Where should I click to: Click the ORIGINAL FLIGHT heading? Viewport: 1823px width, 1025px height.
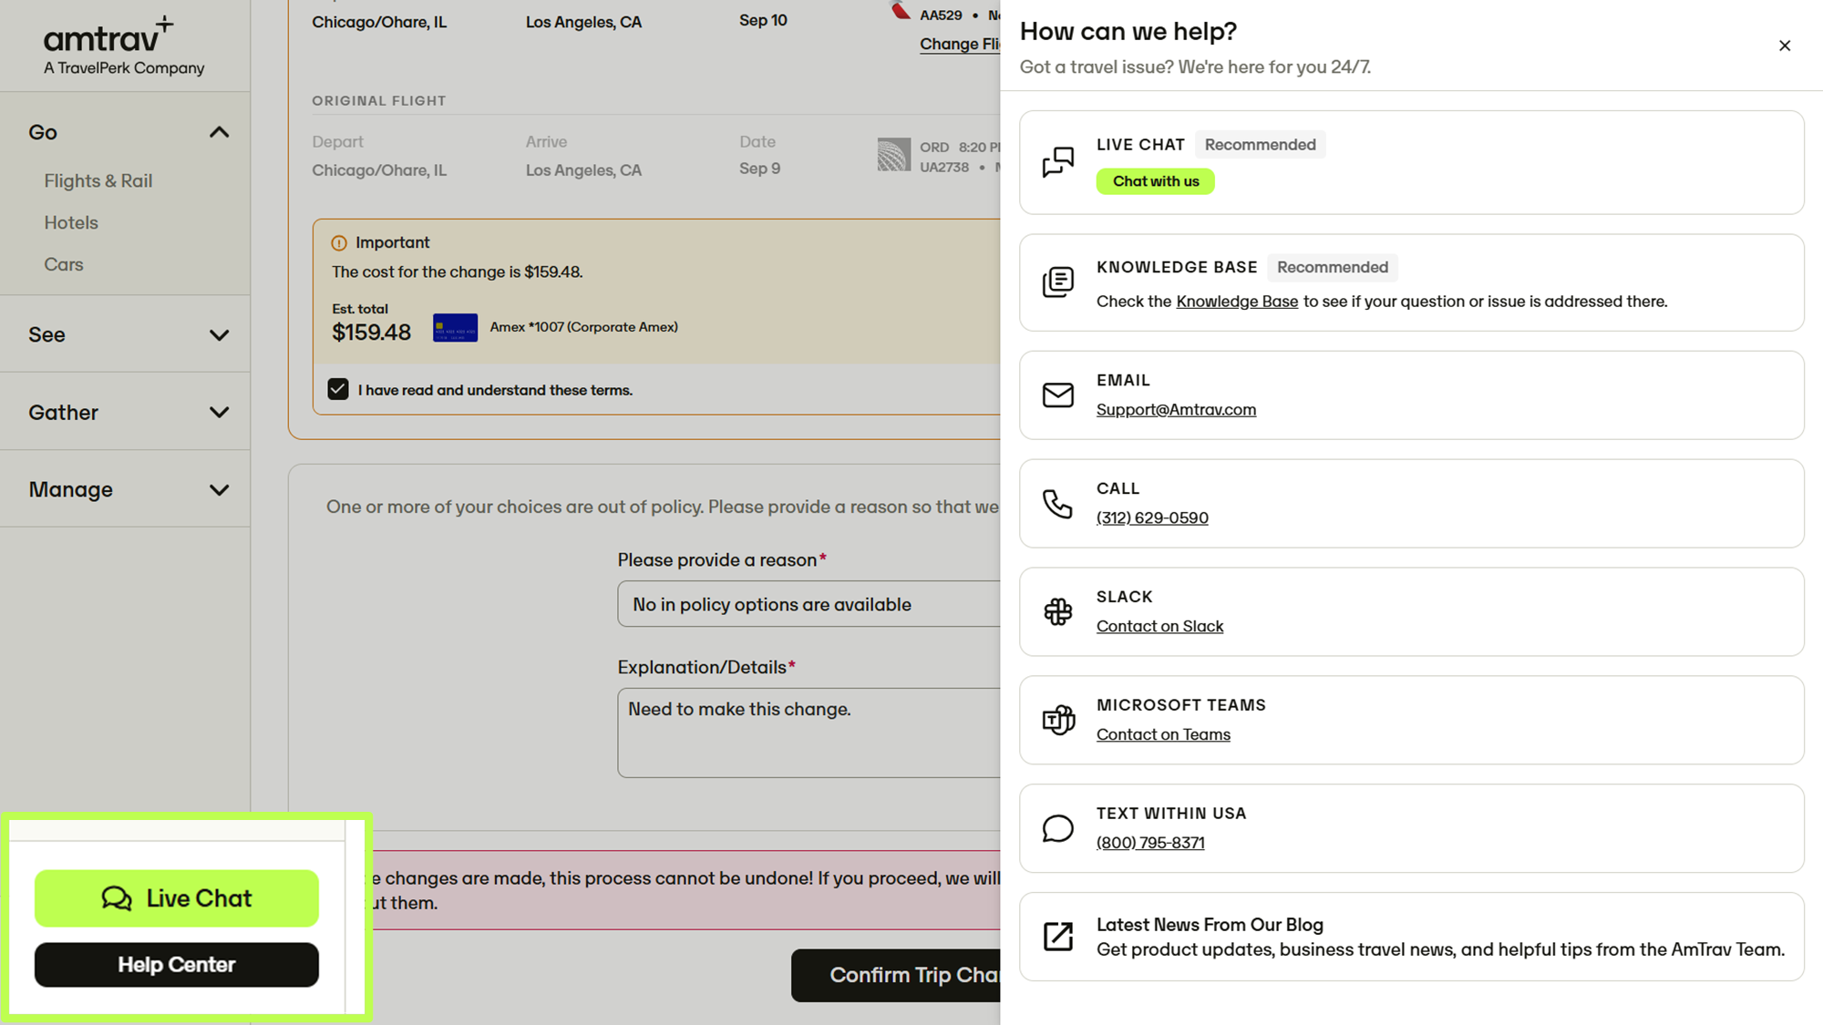point(379,101)
